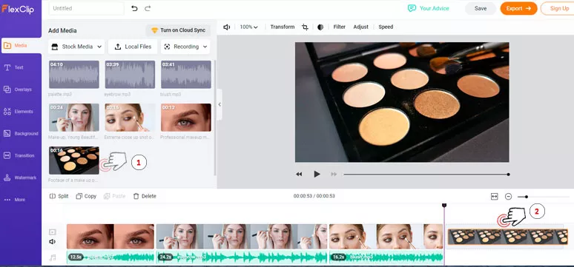Click the media panel vertical scrollbar
This screenshot has height=267, width=574.
click(215, 118)
